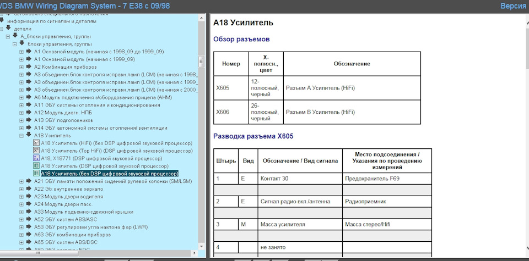529x261 pixels.
Task: Collapse the A18 Усилитель tree node
Action: pyautogui.click(x=21, y=136)
